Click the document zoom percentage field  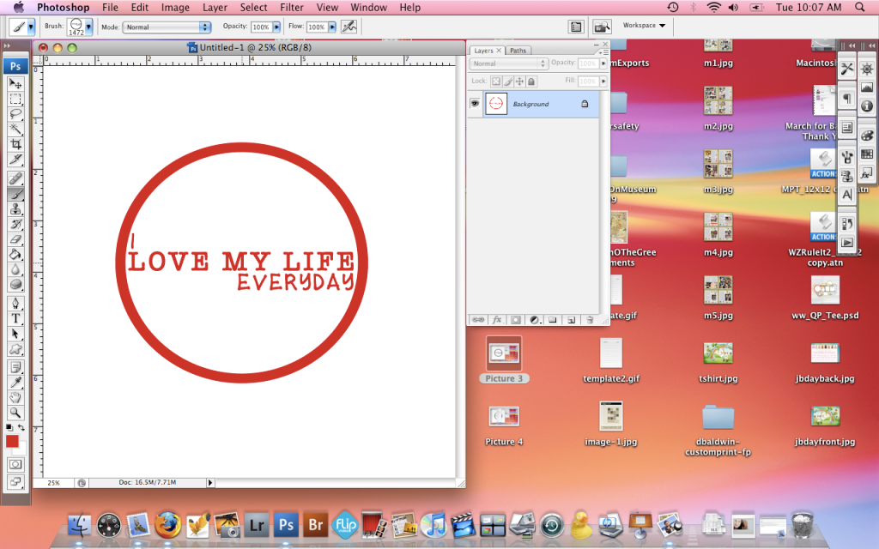click(54, 482)
